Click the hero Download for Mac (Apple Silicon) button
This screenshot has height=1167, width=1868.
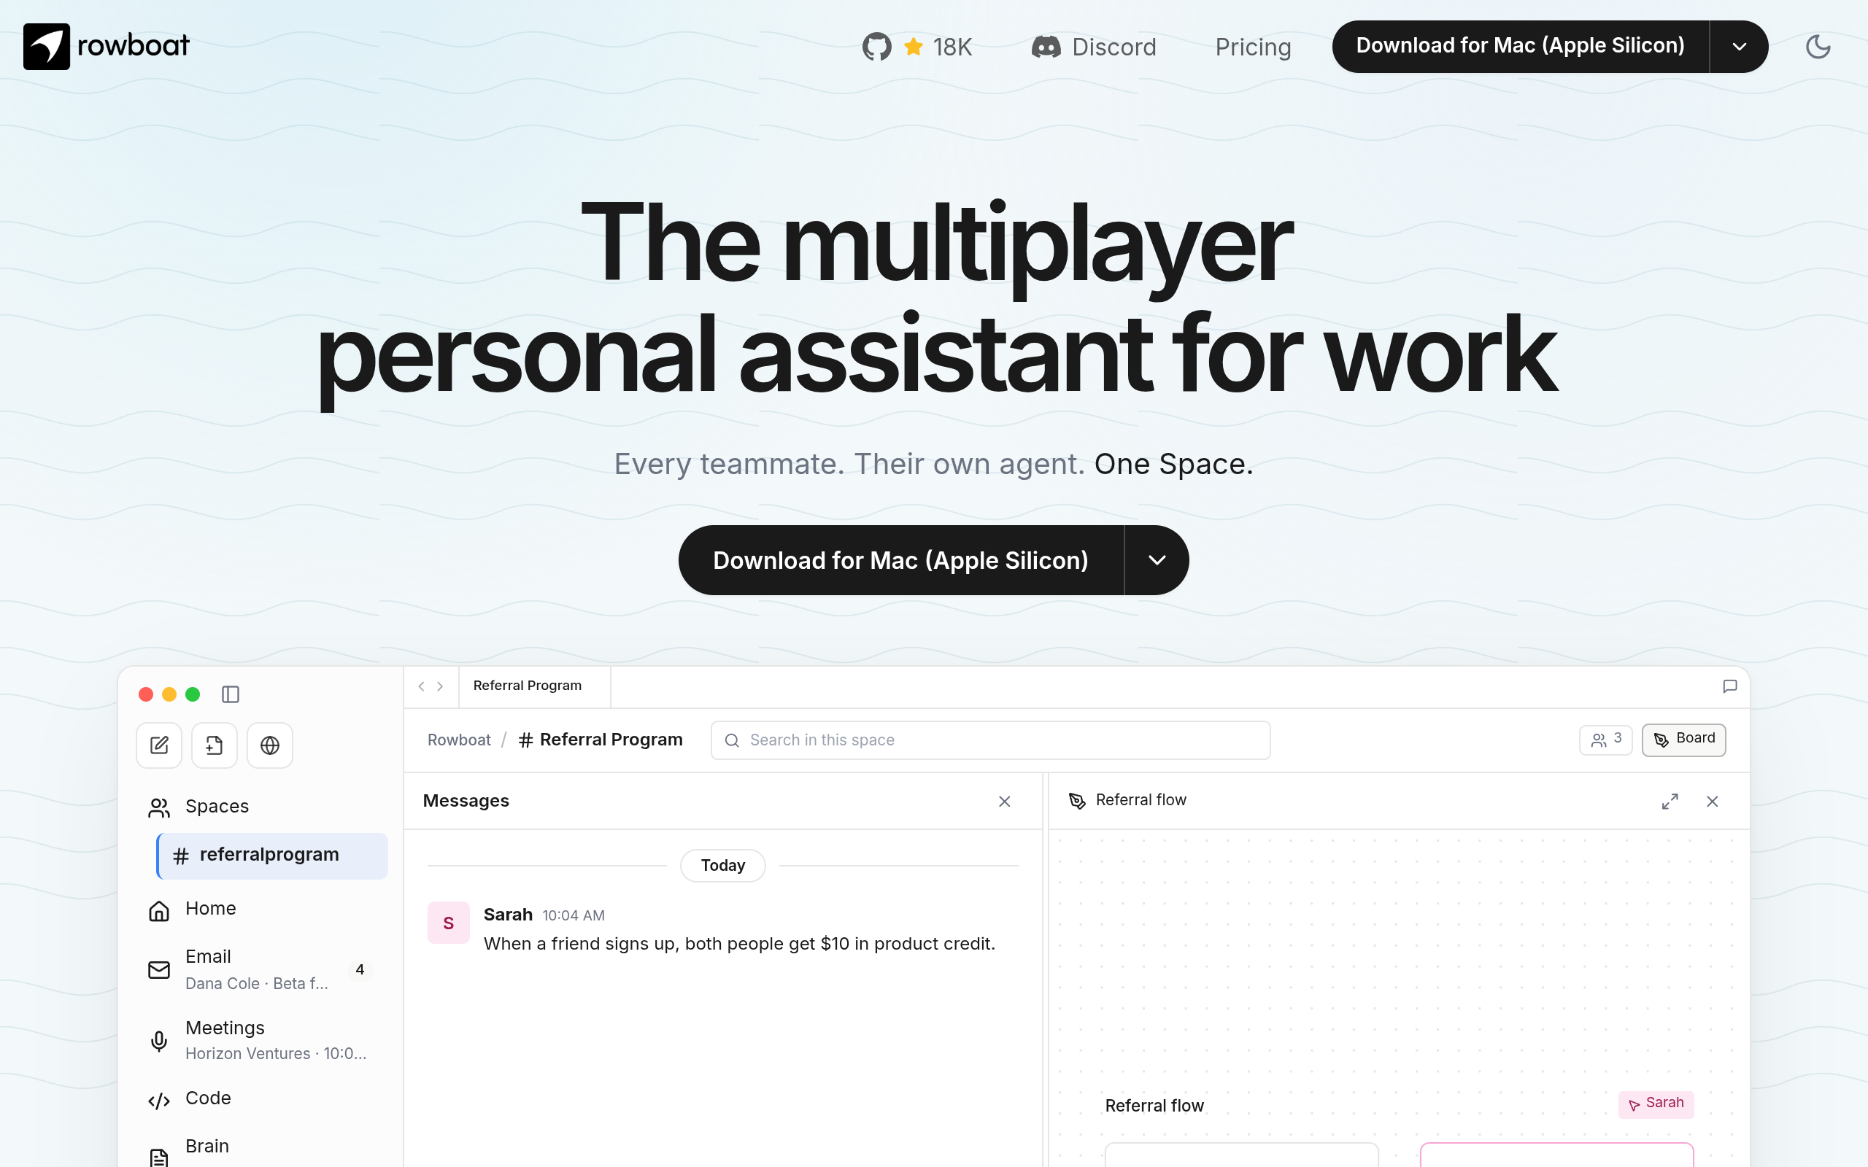coord(901,560)
